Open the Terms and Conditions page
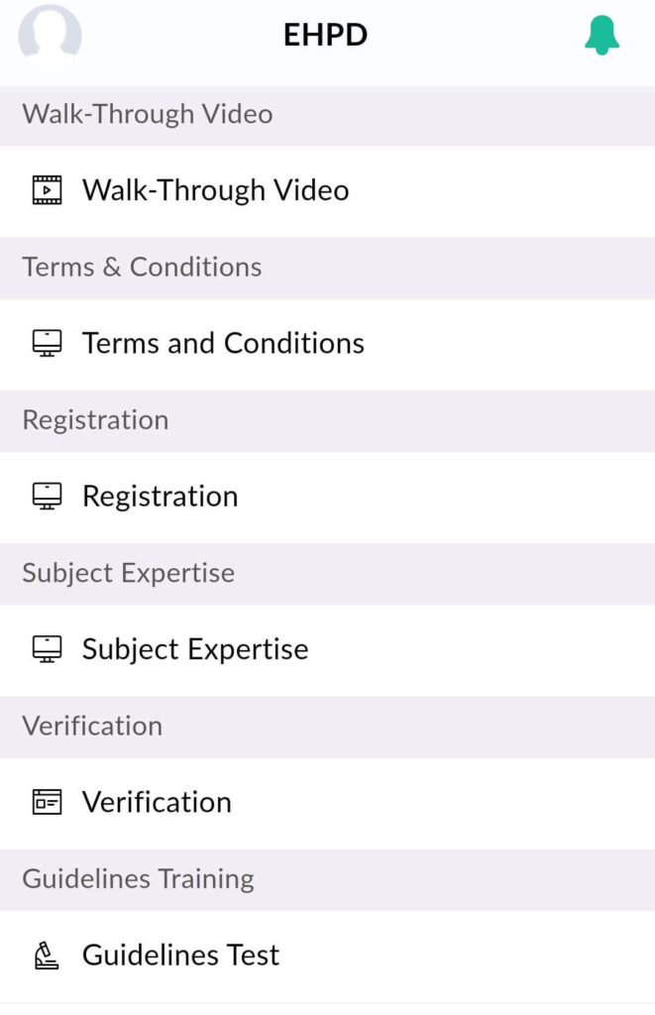This screenshot has height=1015, width=655. (223, 343)
